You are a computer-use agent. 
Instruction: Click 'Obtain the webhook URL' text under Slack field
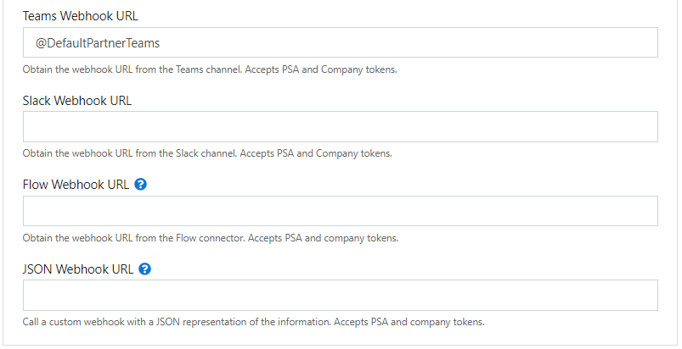(x=77, y=153)
